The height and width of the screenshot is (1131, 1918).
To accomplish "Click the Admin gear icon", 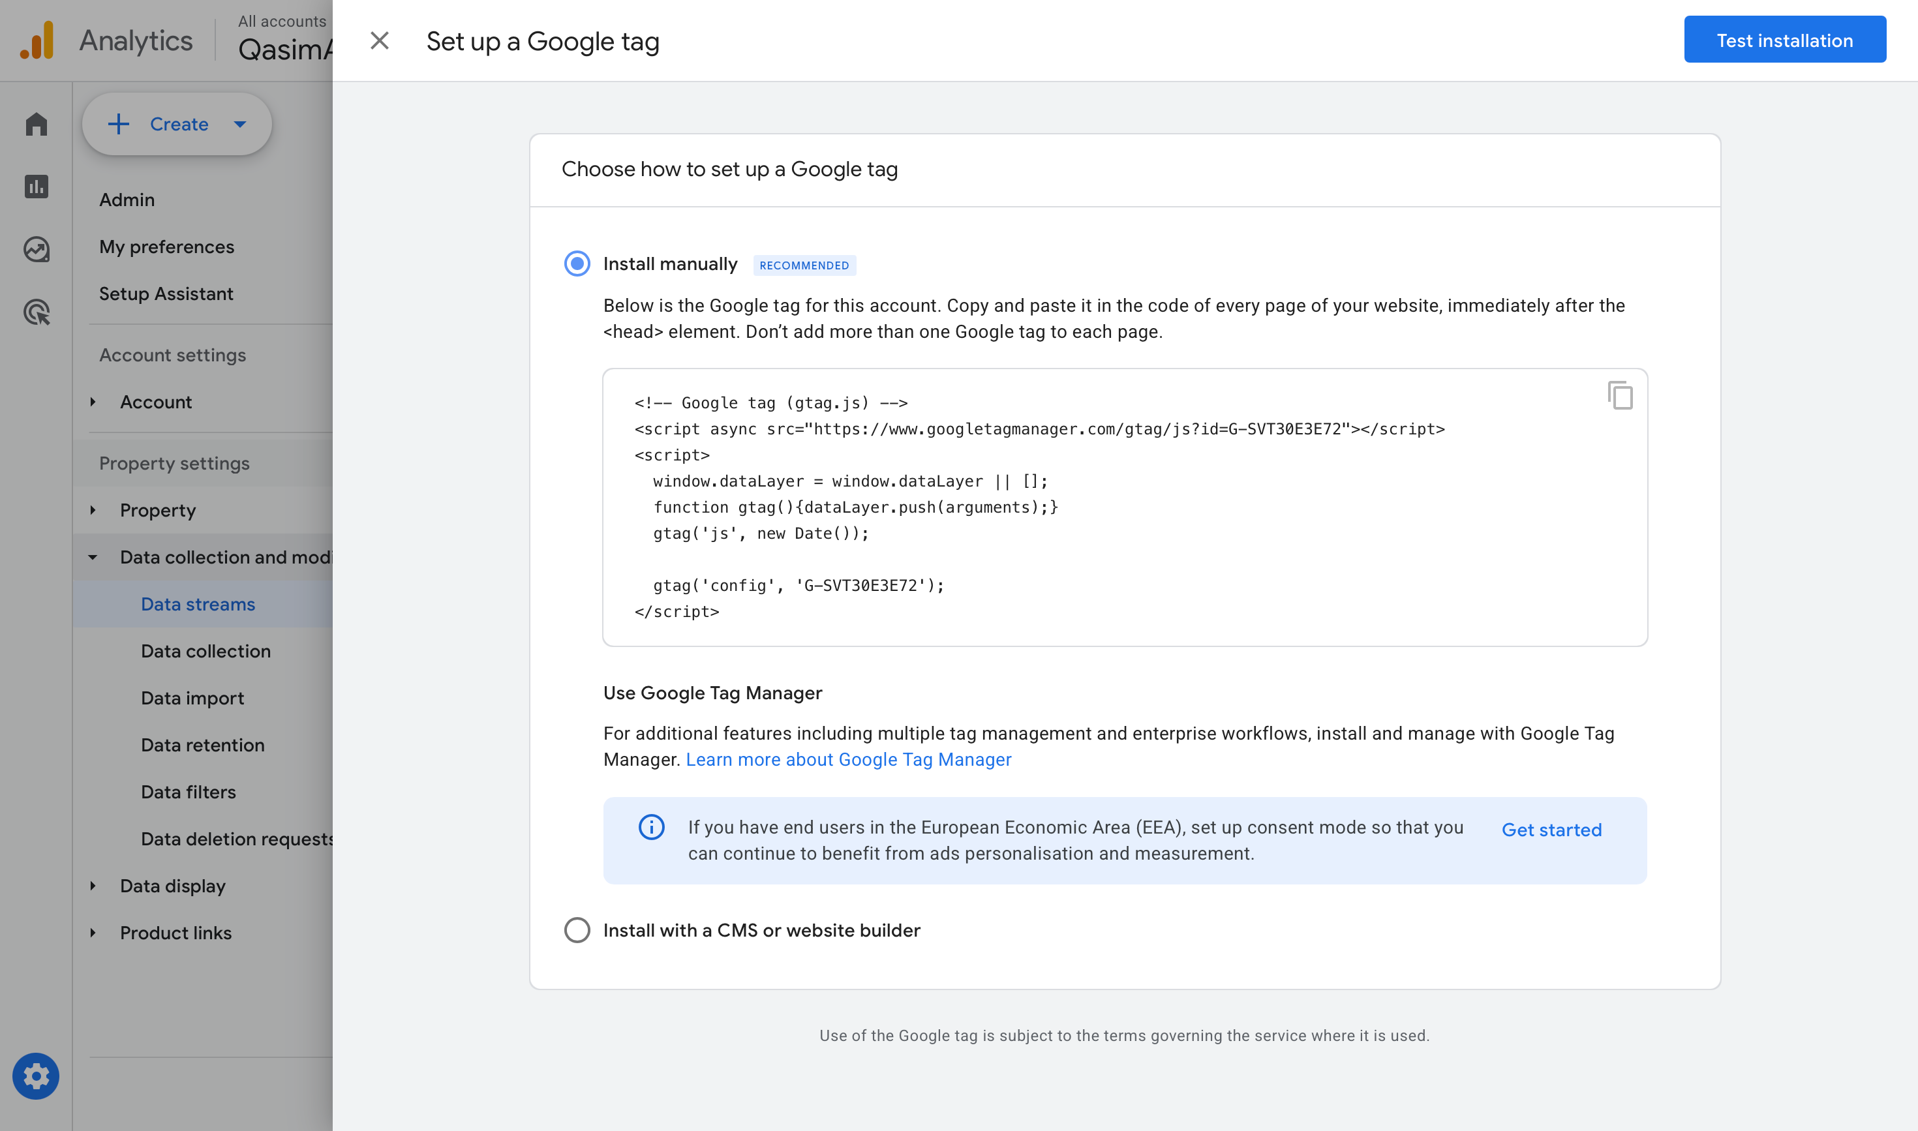I will tap(36, 1076).
